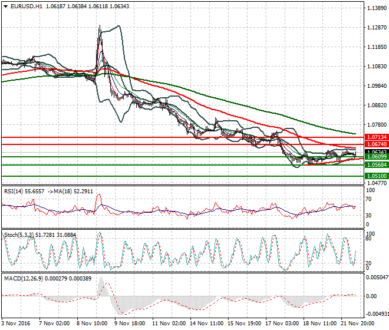Click the triangle arrow beside EURUSD,H1
The image size is (389, 330).
(x=5, y=6)
